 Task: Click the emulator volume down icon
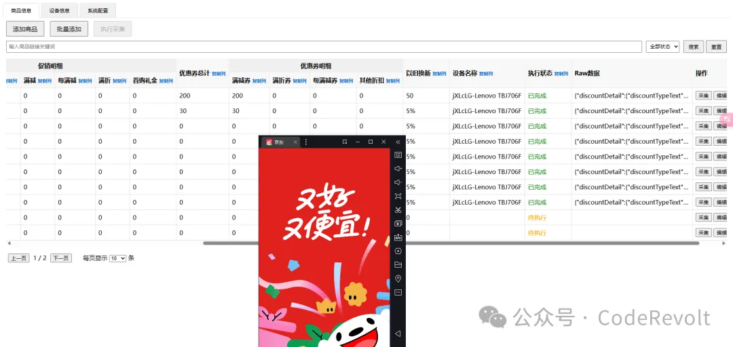(398, 182)
